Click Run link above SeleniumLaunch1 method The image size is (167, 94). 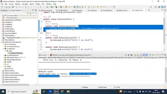click(x=47, y=36)
